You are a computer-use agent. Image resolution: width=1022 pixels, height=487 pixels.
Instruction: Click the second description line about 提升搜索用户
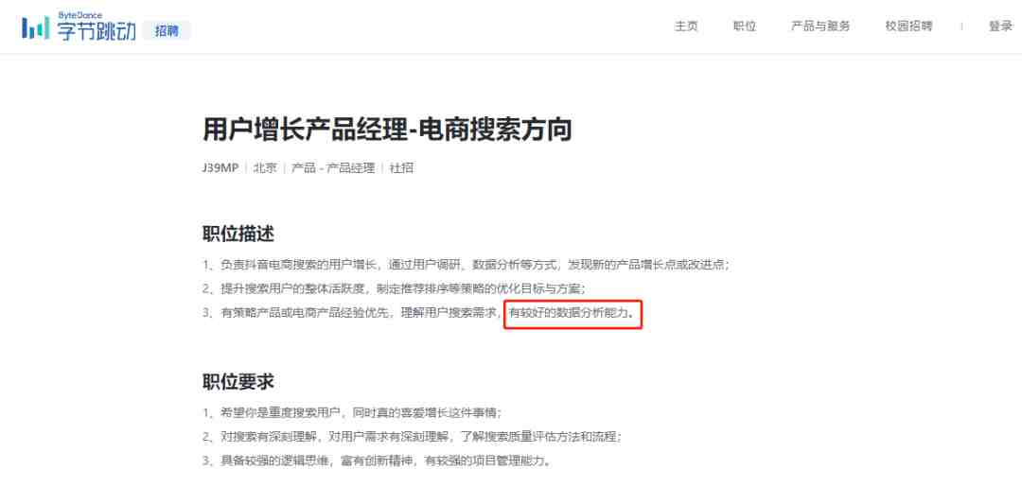pyautogui.click(x=395, y=288)
